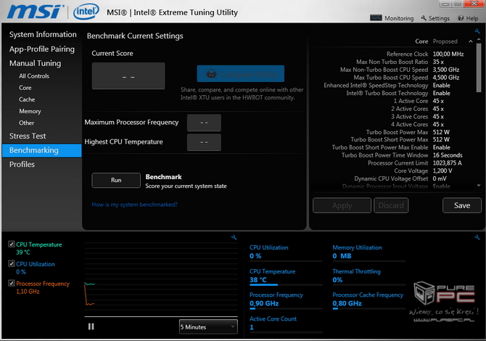Click the Processor Frequency 0,90 GHz bar

pos(286,308)
